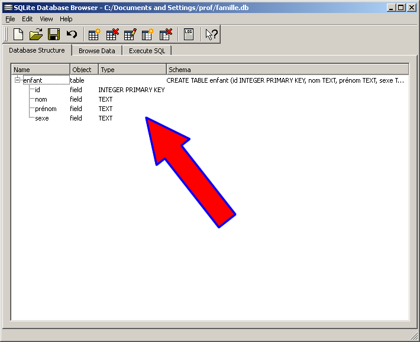420x342 pixels.
Task: Click the Create Table icon
Action: 95,34
